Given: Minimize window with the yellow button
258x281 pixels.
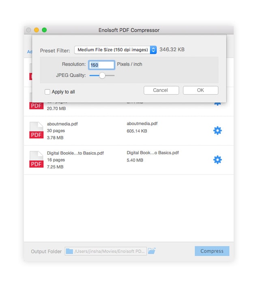Looking at the screenshot, I should [x=37, y=30].
